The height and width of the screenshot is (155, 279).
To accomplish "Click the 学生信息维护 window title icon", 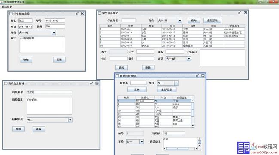I will 100,13.
